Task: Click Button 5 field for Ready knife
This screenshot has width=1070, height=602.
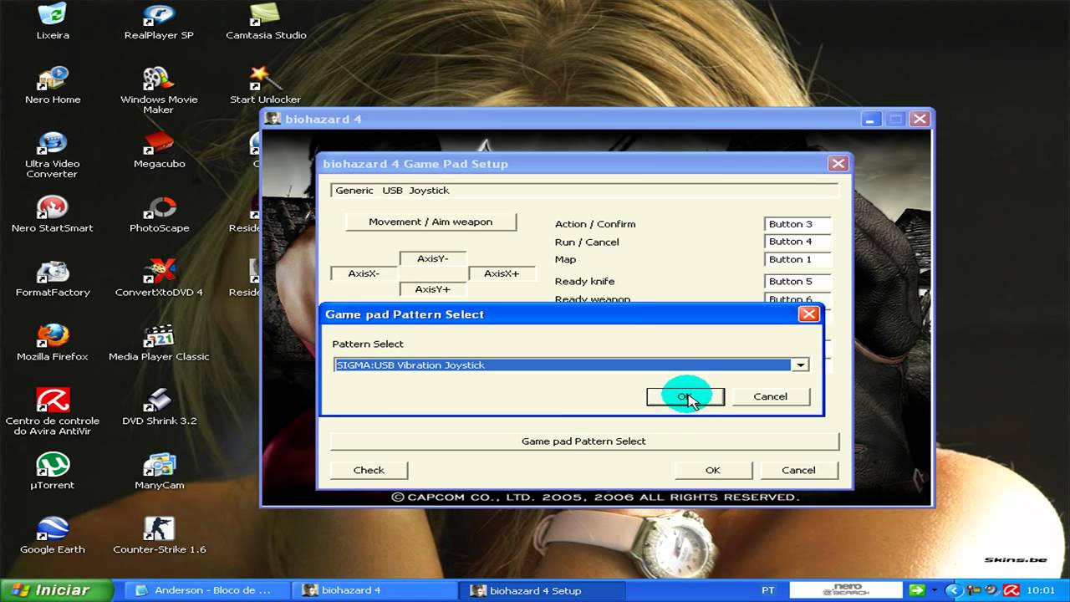Action: click(797, 281)
